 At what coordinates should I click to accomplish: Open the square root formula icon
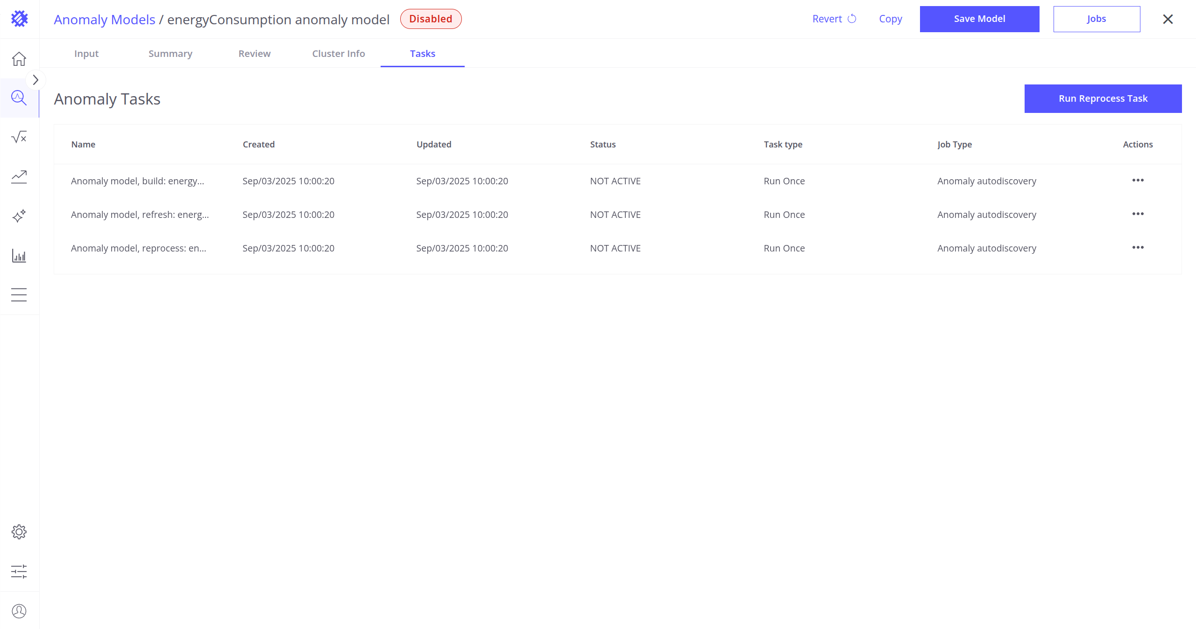point(19,137)
